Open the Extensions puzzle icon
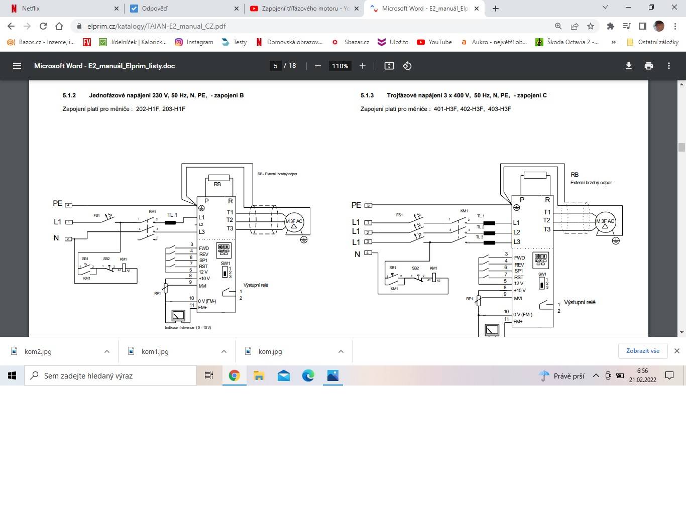 point(611,26)
